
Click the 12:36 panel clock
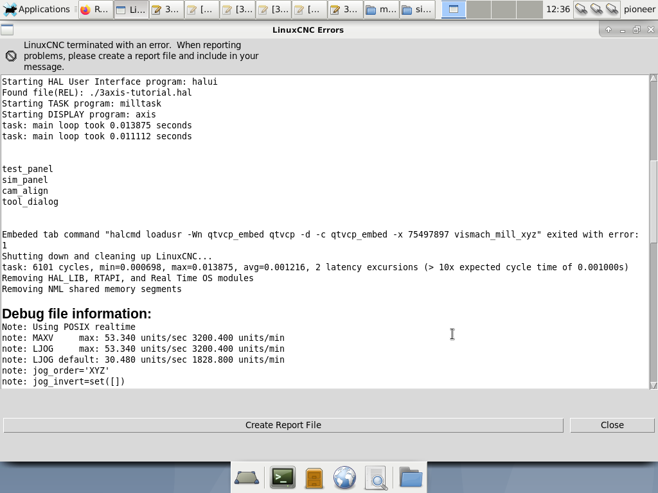pyautogui.click(x=557, y=10)
